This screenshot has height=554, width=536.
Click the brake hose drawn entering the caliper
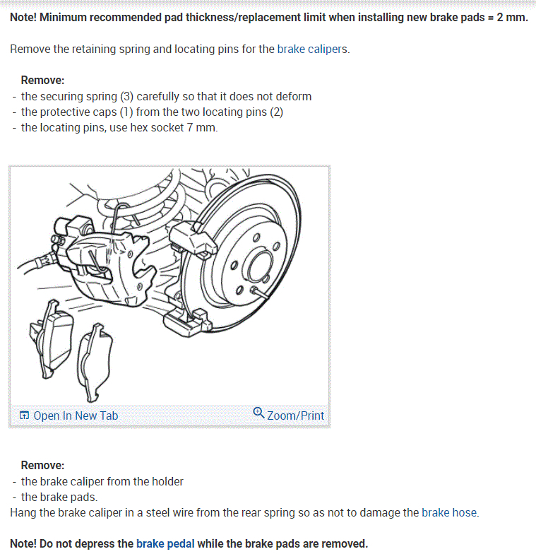(35, 263)
